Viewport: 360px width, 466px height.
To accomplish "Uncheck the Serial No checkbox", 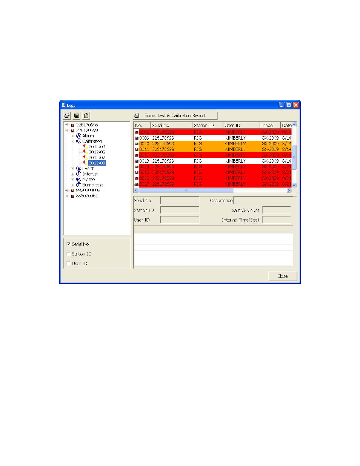I will [68, 244].
